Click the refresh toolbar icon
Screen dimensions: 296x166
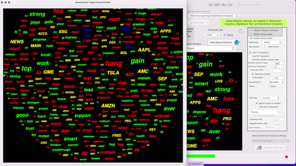[230, 5]
